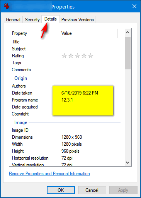Click the 6/16/2019 6:22 PM value
The width and height of the screenshot is (141, 198).
point(80,93)
